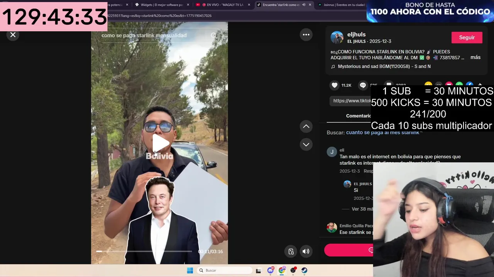Open EL JHULS reply avatar
This screenshot has height=277, width=494.
click(x=347, y=184)
